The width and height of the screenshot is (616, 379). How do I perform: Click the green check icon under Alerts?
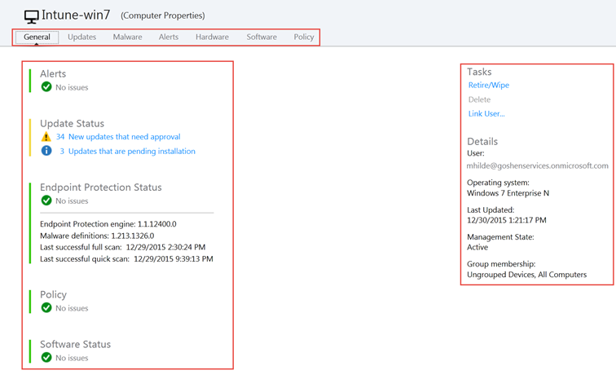point(46,87)
